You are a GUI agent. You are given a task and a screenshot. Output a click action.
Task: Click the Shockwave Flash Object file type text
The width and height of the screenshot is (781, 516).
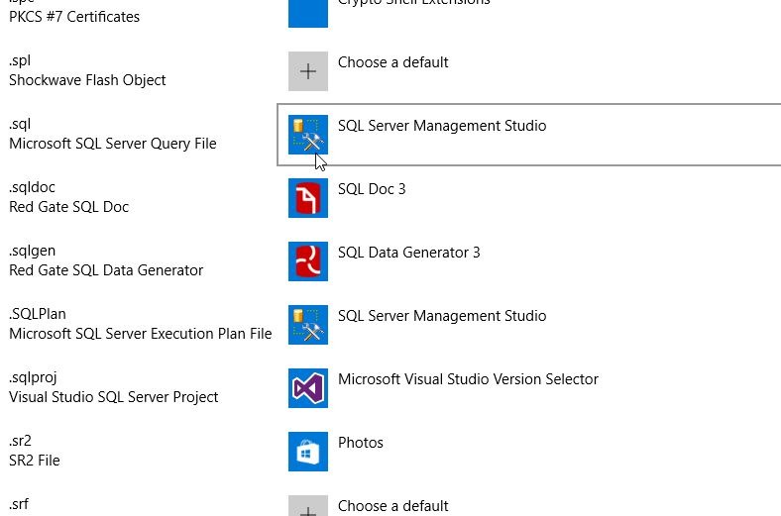click(87, 80)
